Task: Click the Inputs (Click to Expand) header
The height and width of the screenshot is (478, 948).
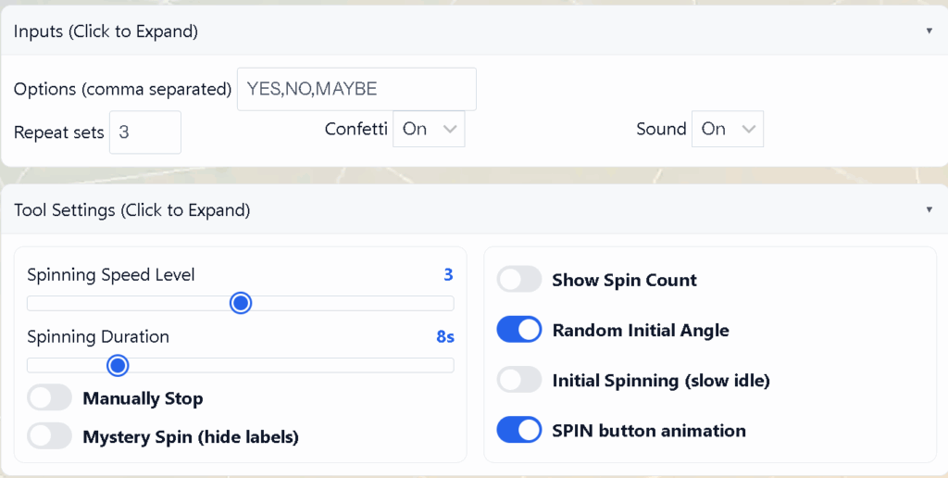Action: click(x=106, y=31)
